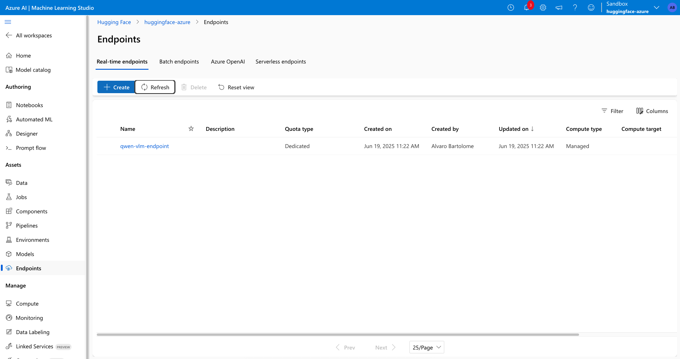Select the Automated ML sidebar icon

(x=9, y=119)
